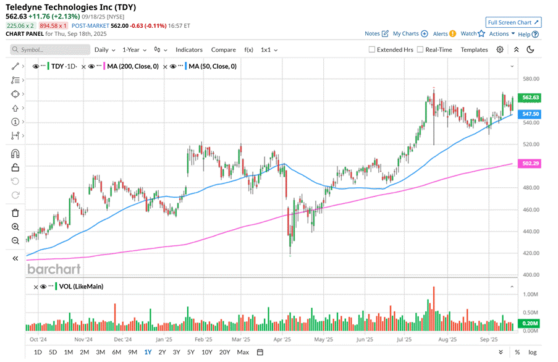Remove the MA 50 indicator
Image resolution: width=558 pixels, height=362 pixels.
(165, 67)
